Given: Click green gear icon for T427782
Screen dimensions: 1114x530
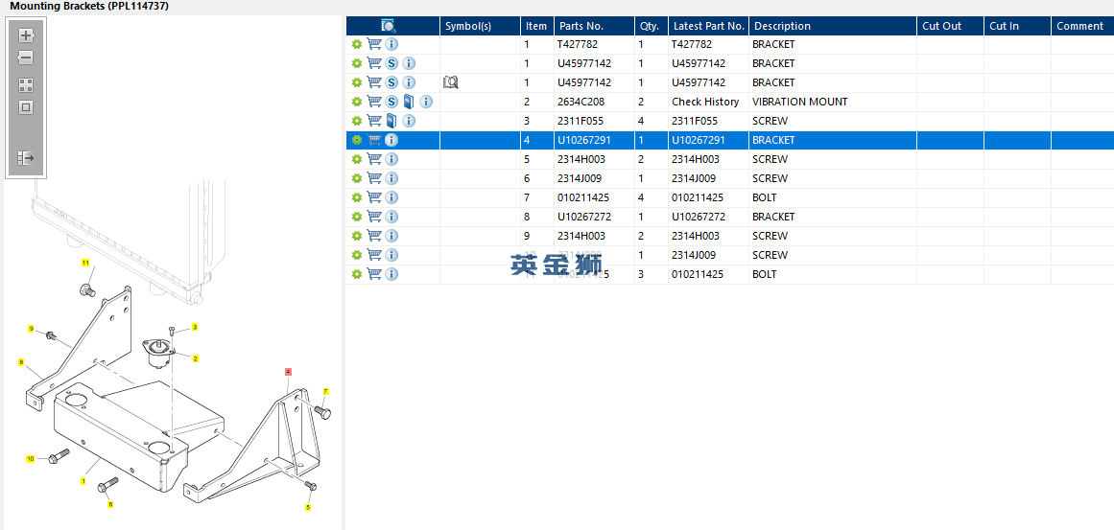Looking at the screenshot, I should click(x=357, y=44).
